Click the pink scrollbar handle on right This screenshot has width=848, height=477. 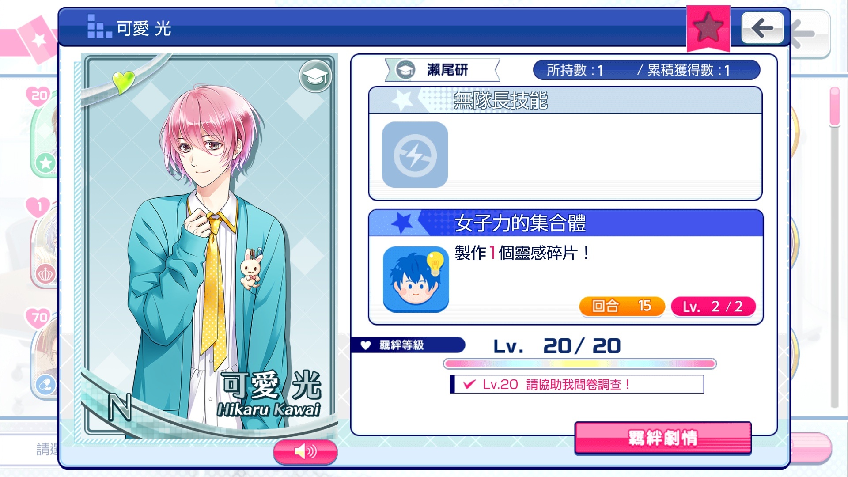[x=834, y=107]
